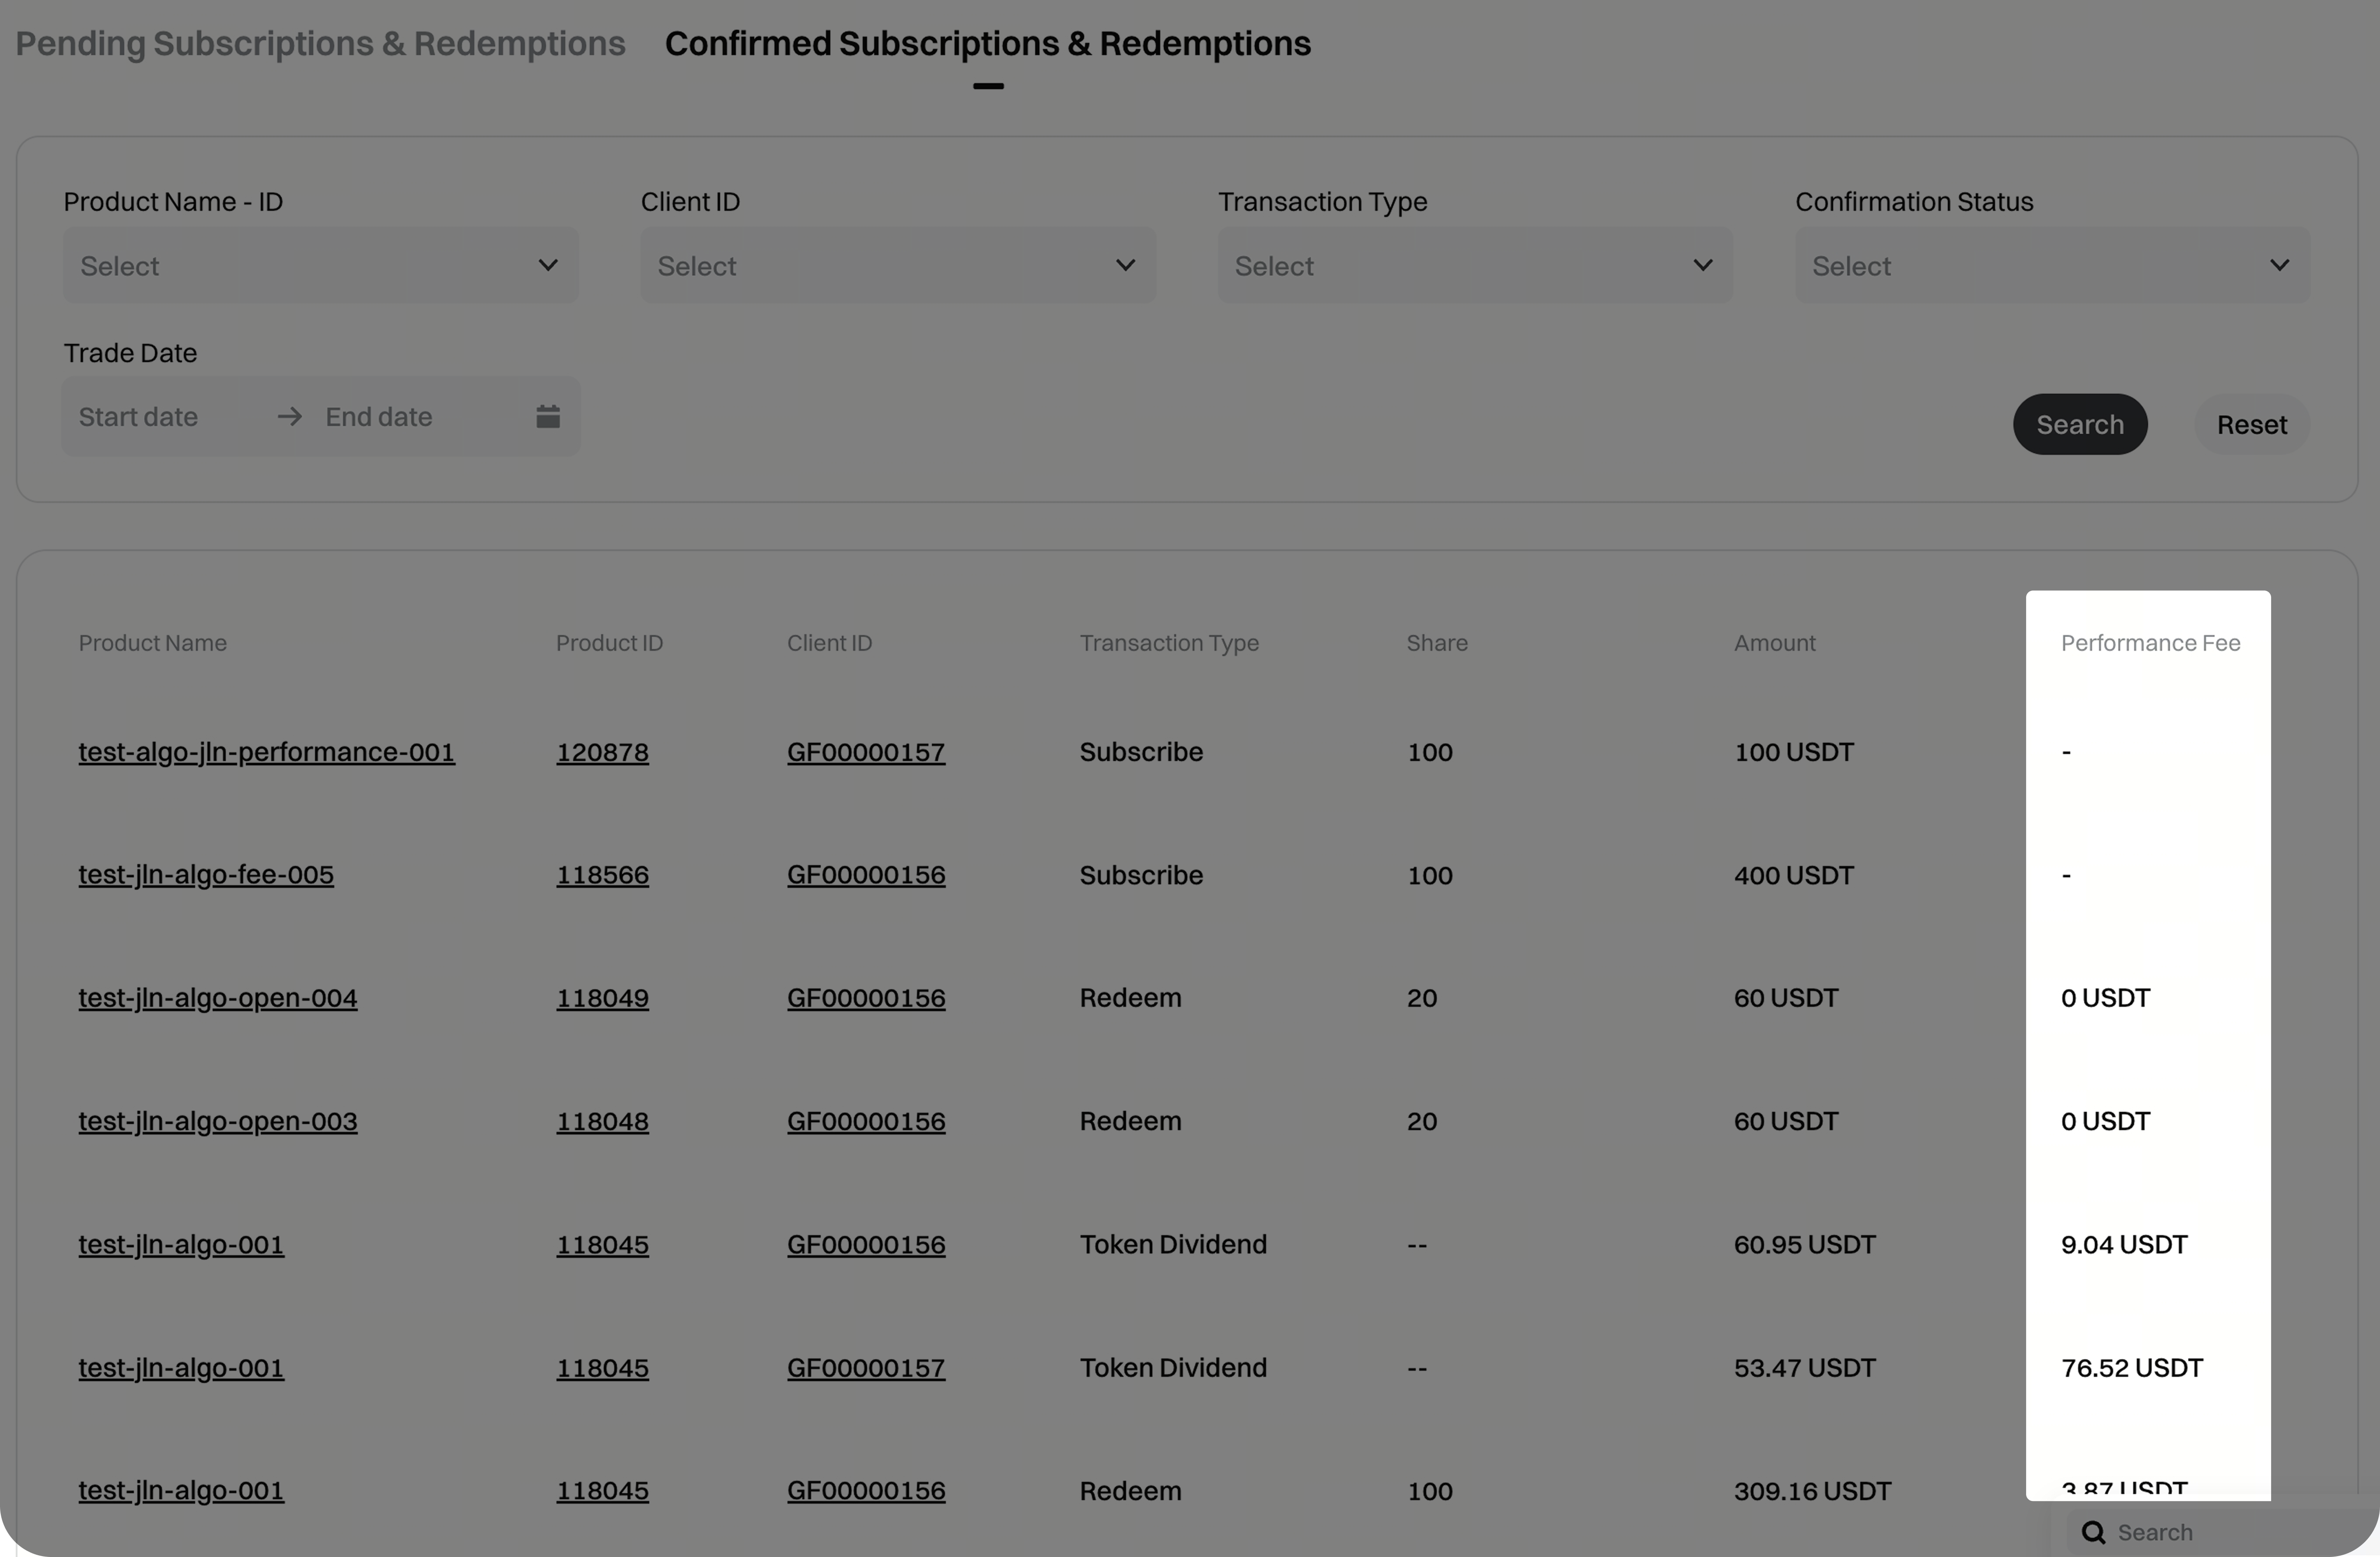
Task: Select Confirmed Subscriptions & Redemptions tab
Action: coord(987,43)
